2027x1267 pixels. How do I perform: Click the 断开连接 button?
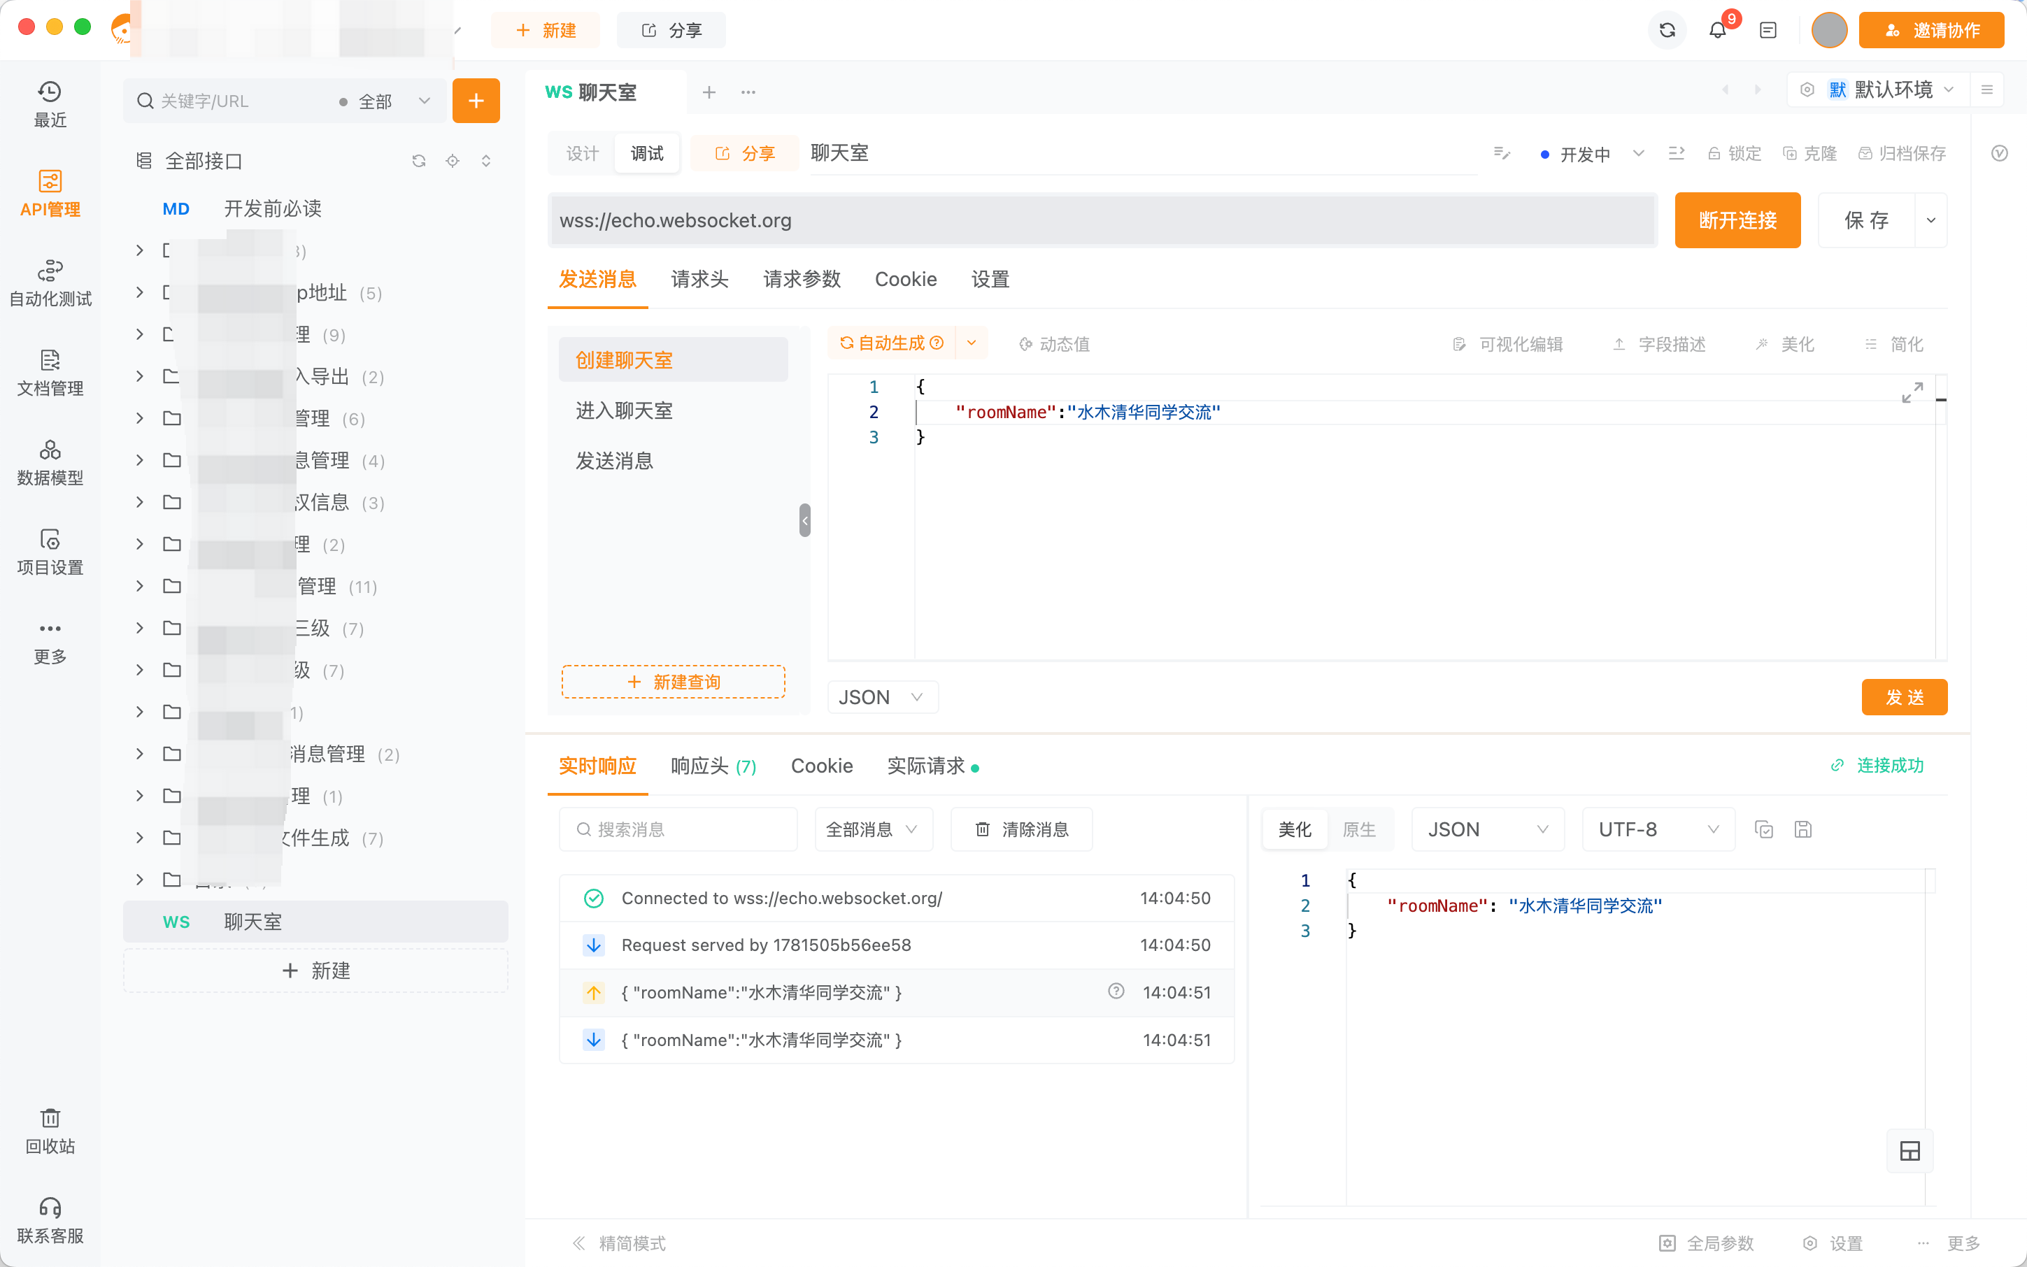point(1737,220)
